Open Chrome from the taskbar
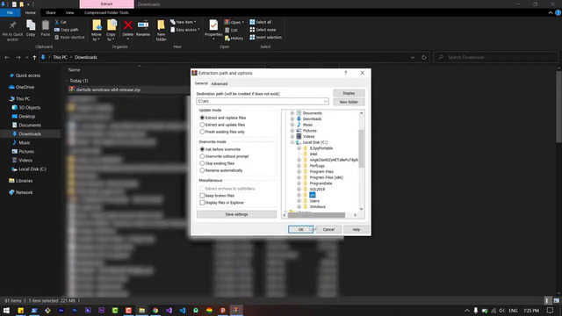Screen dimensions: 562x316 click(155, 310)
